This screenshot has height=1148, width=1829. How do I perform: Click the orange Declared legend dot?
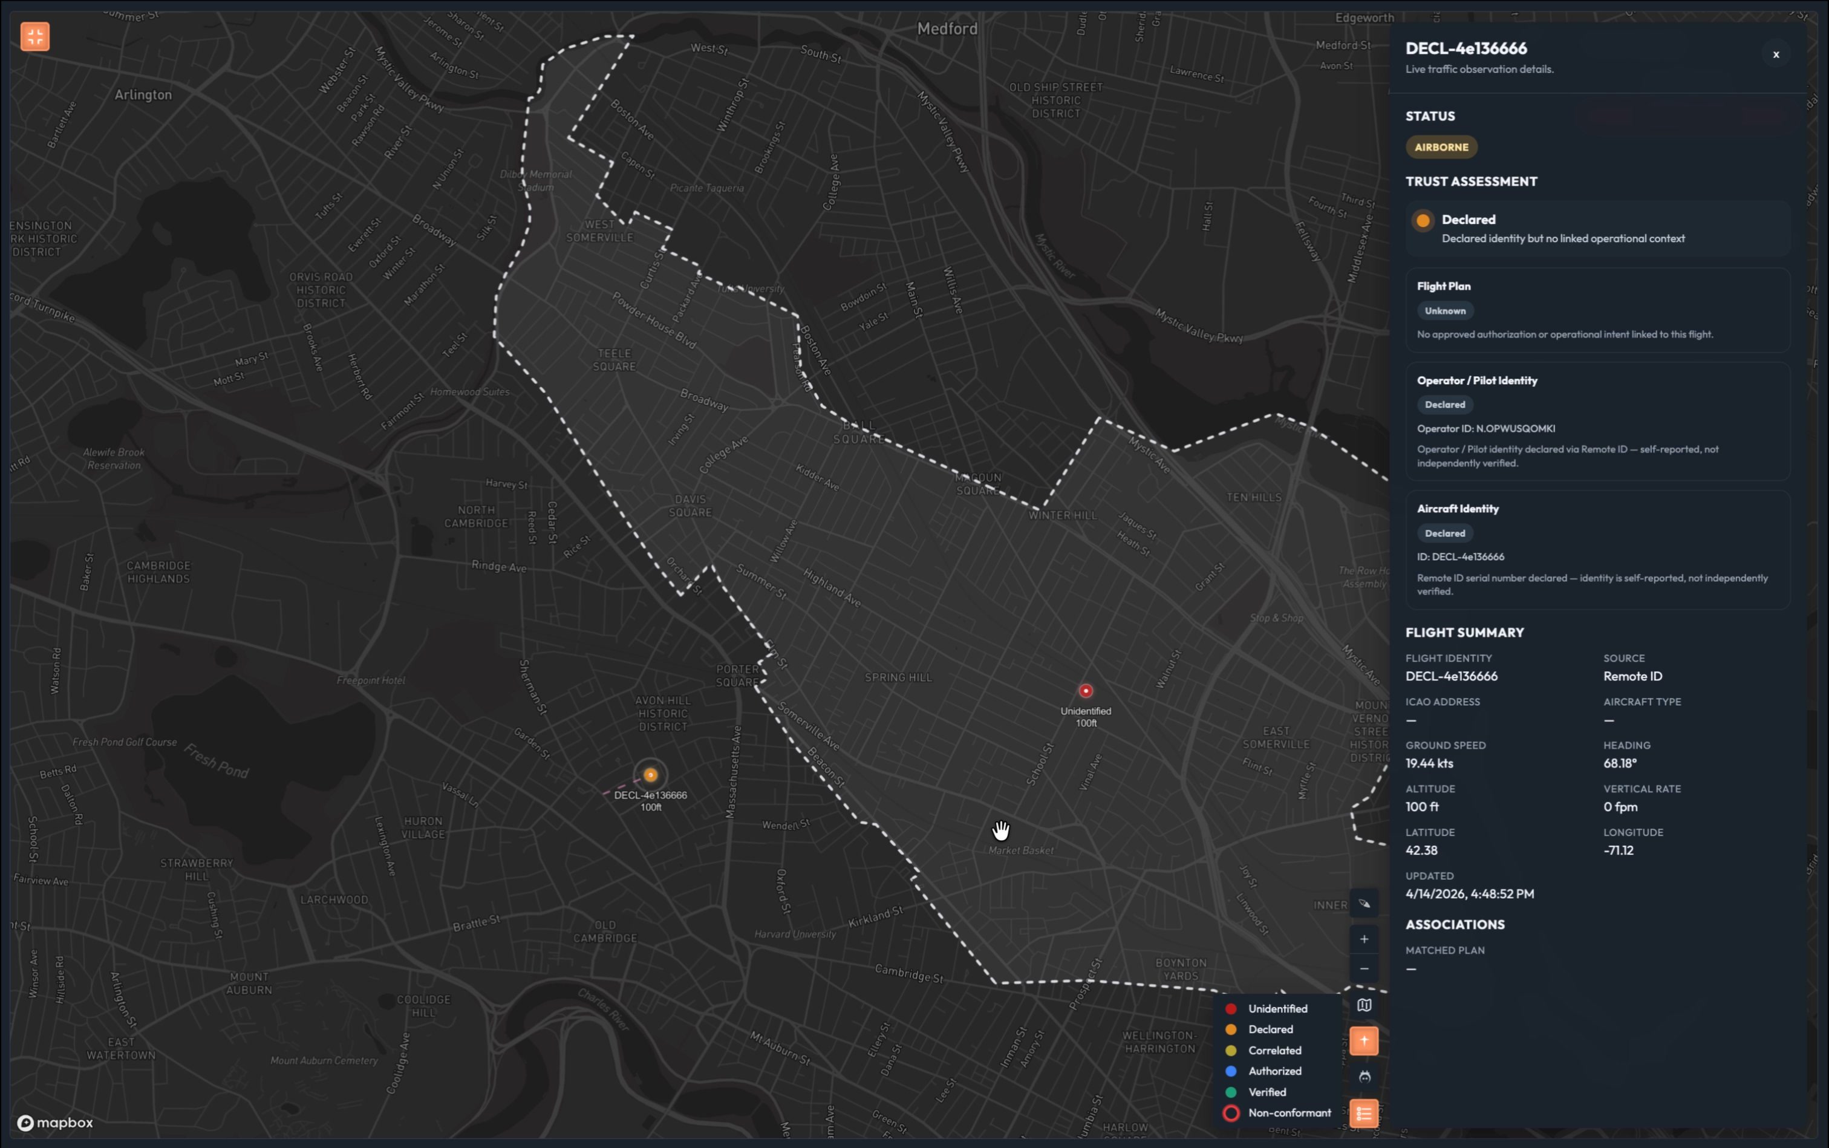1231,1029
